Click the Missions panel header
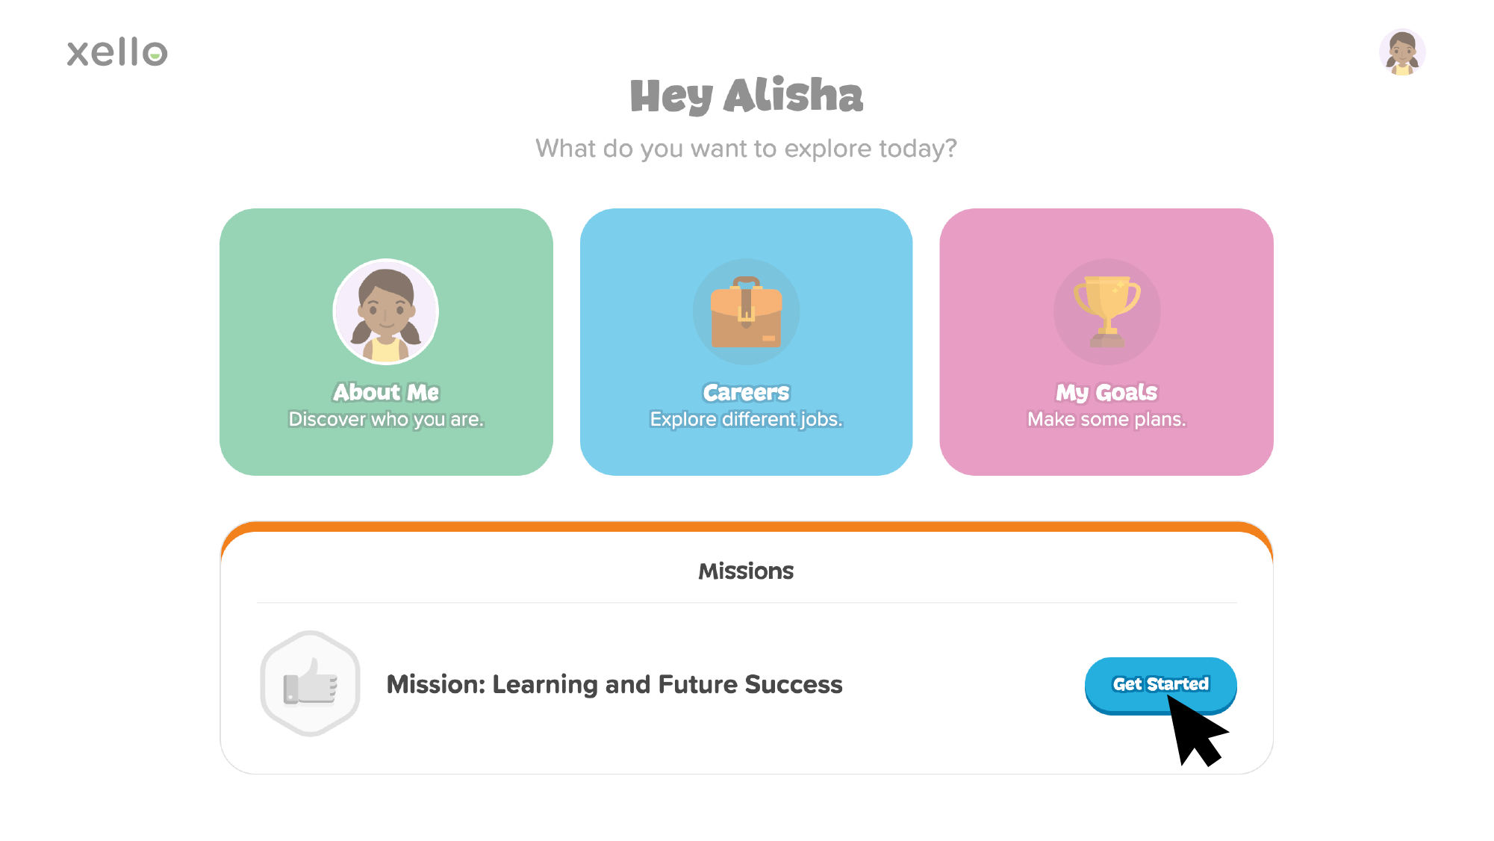The height and width of the screenshot is (841, 1494). [x=746, y=571]
